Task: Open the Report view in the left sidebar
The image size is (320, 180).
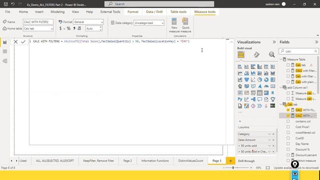Action: coord(5,42)
